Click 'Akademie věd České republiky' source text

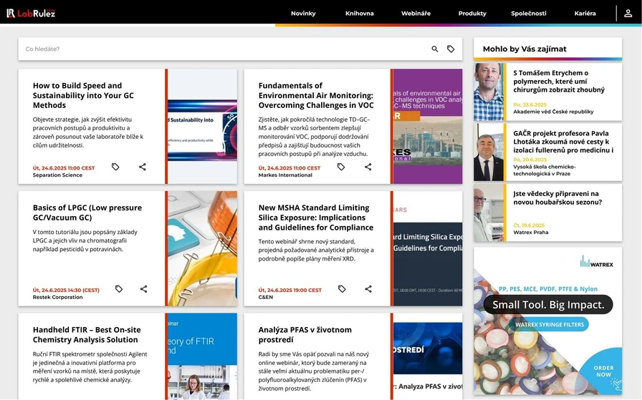(553, 112)
